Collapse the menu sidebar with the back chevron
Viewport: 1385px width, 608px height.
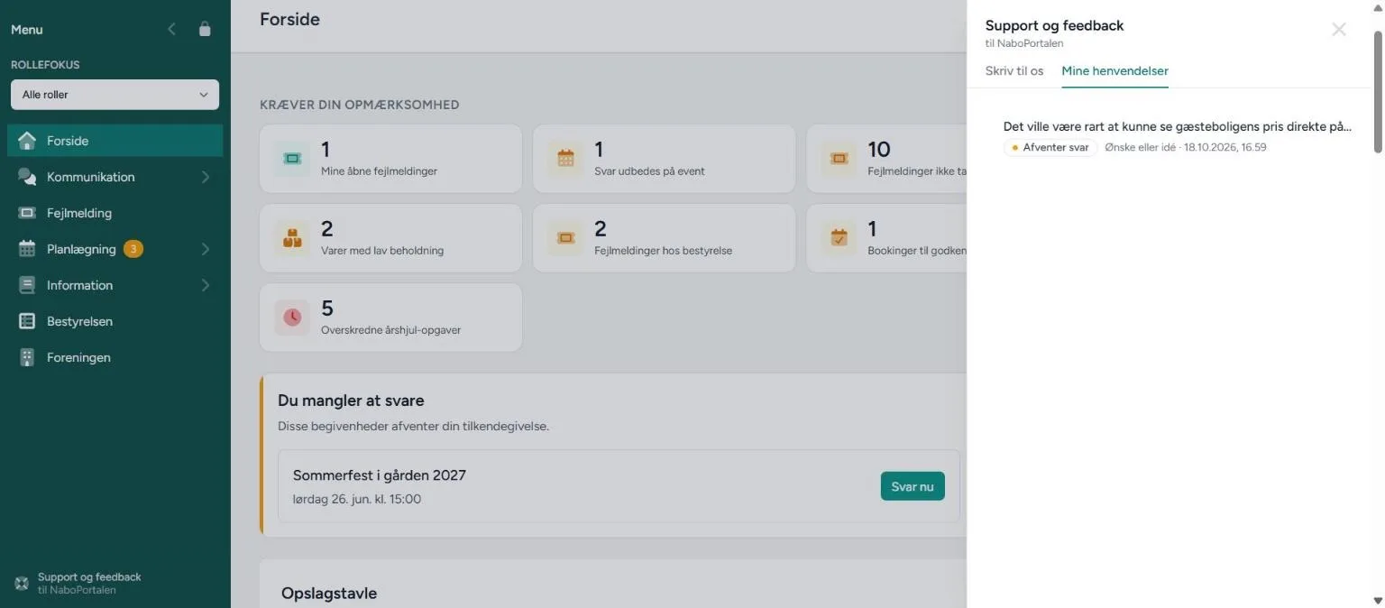click(x=171, y=29)
